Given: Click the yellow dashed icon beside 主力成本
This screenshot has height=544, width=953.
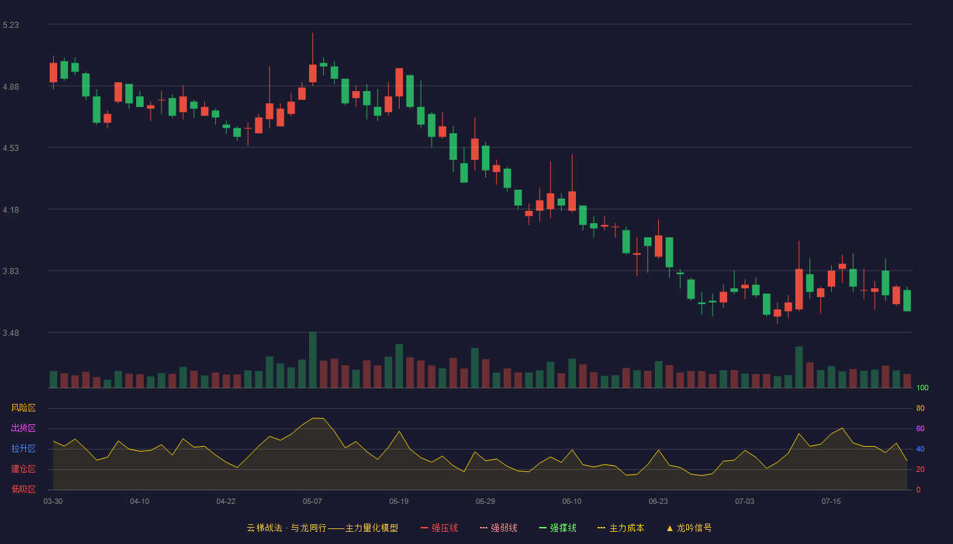Looking at the screenshot, I should pyautogui.click(x=602, y=528).
